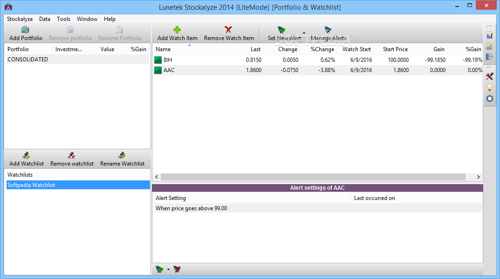Click the Gain column header in watchlist
The image size is (500, 279).
(429, 49)
